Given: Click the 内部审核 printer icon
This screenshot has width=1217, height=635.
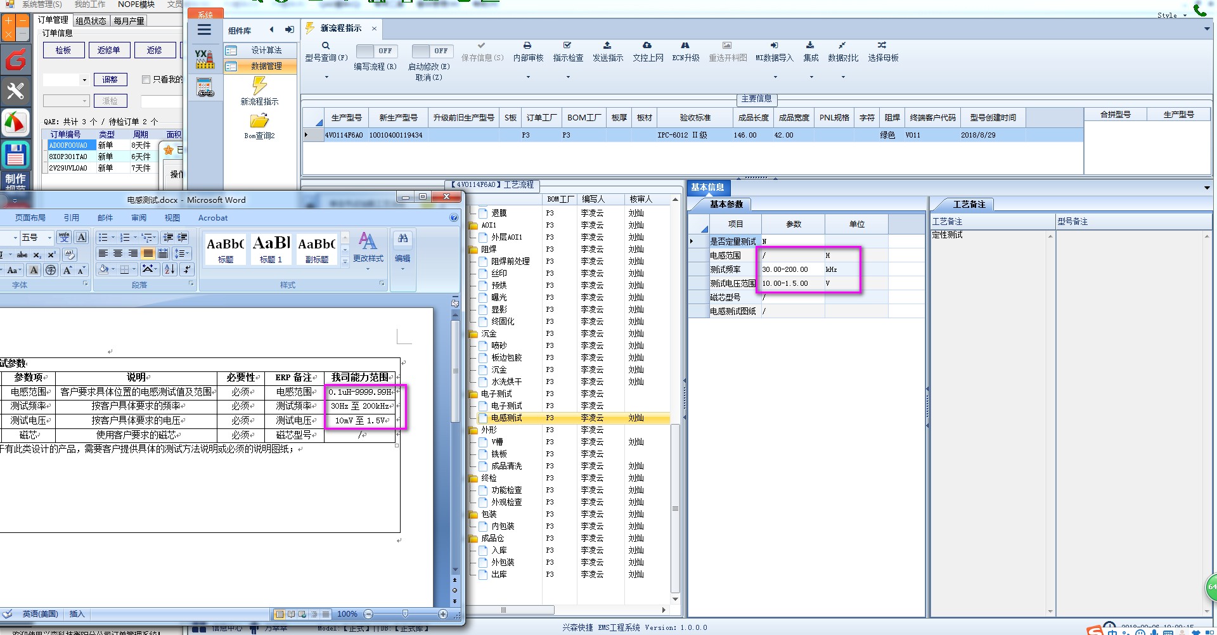Looking at the screenshot, I should [527, 46].
